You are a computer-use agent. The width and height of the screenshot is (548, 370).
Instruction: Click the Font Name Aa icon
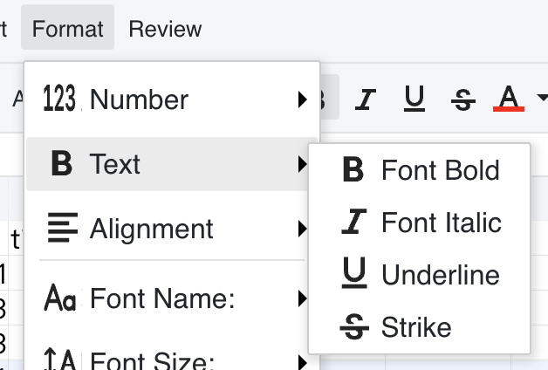60,299
